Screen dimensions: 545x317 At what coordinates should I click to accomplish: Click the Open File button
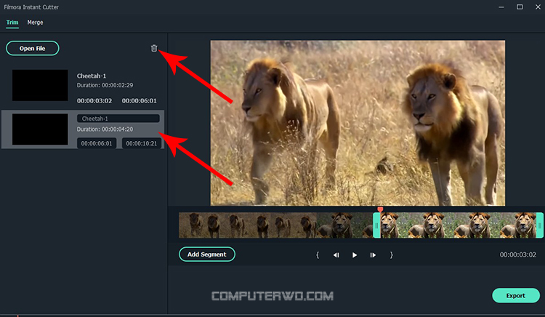tap(32, 48)
